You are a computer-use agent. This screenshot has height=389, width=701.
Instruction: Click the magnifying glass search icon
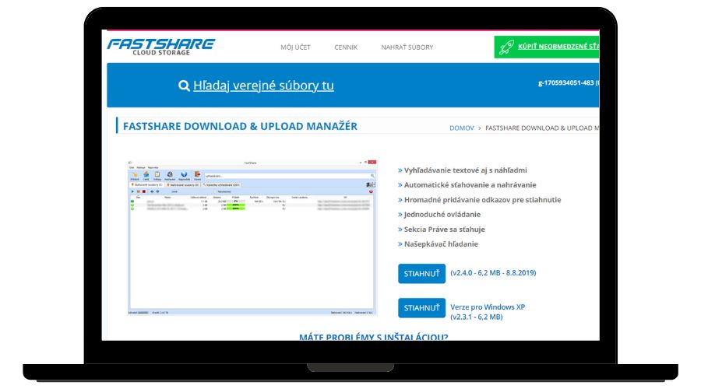click(x=184, y=86)
